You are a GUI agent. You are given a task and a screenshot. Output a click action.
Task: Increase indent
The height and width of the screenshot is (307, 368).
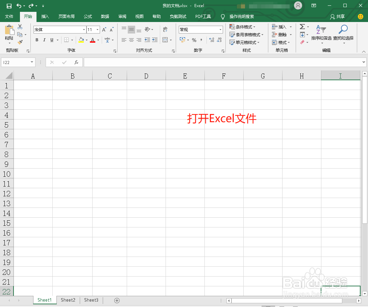point(155,40)
